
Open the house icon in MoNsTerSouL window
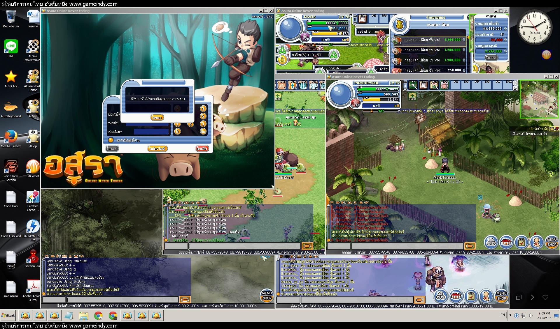coord(506,242)
